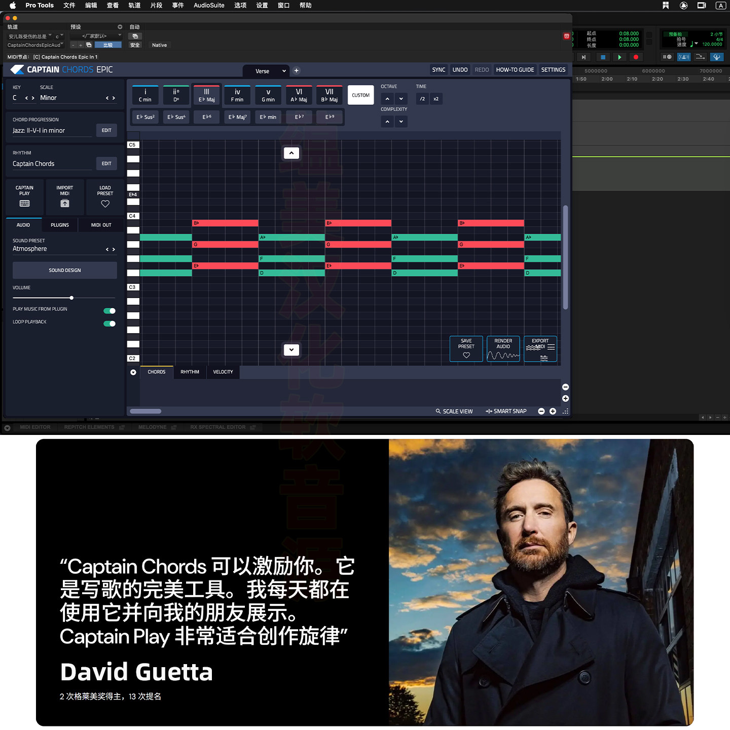
Task: Toggle Play Music From Plugin switch
Action: pos(109,311)
